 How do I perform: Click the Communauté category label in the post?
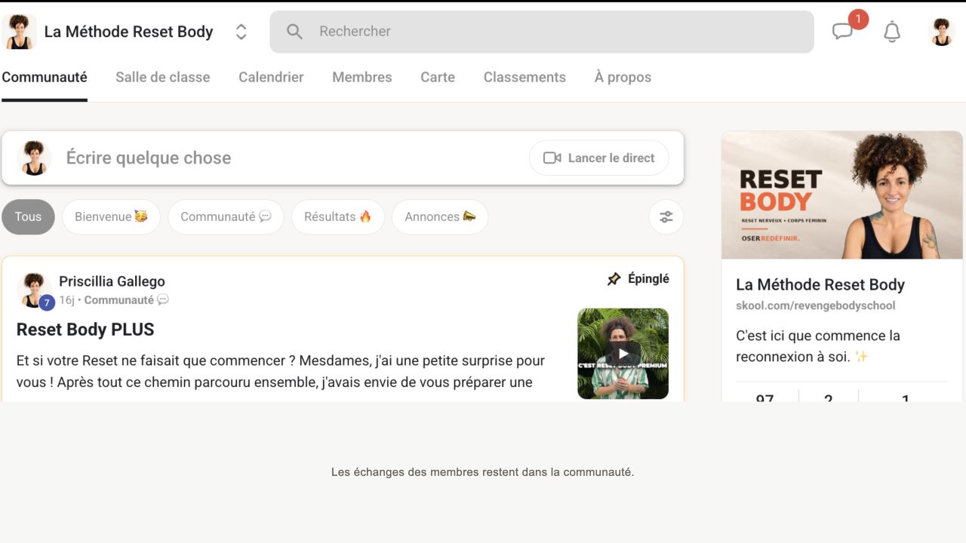(126, 300)
